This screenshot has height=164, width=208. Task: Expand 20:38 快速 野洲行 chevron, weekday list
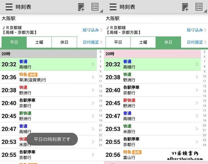tap(93, 90)
